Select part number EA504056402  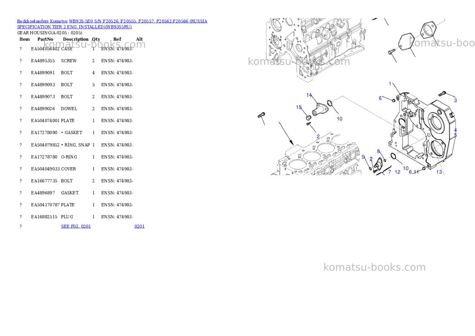coord(45,49)
